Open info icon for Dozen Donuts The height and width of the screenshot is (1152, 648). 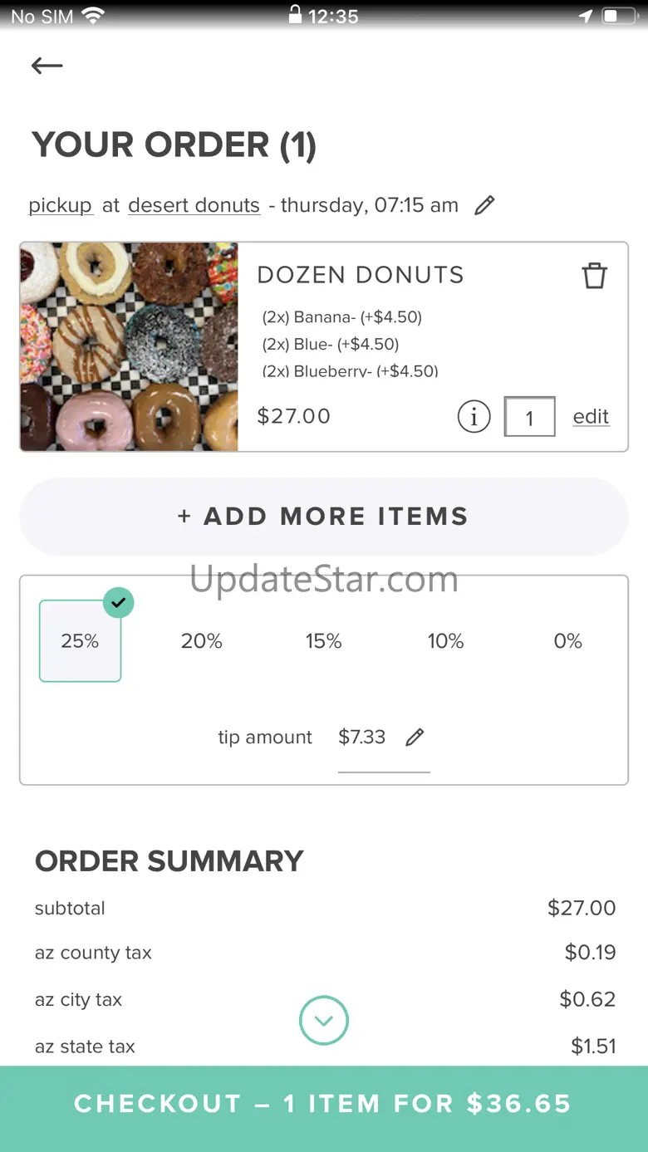(x=474, y=417)
